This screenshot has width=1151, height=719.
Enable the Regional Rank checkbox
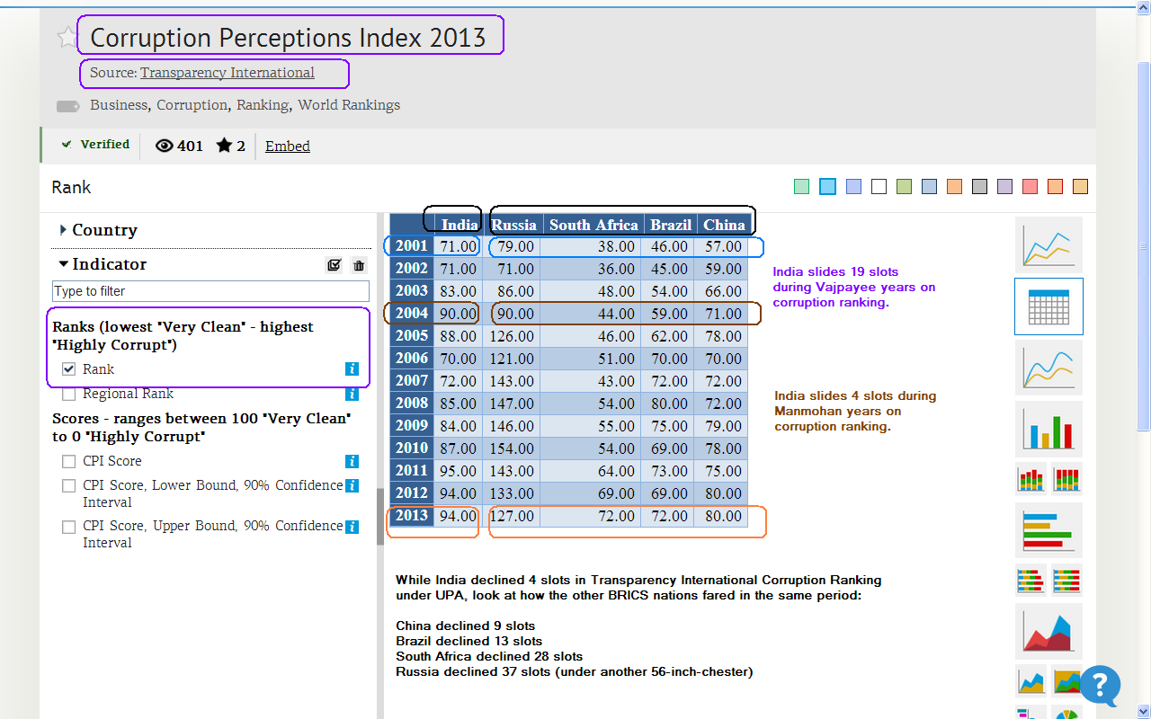68,394
